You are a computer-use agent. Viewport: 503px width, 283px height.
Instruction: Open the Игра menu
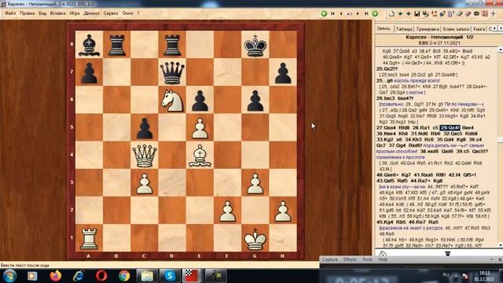click(x=75, y=13)
